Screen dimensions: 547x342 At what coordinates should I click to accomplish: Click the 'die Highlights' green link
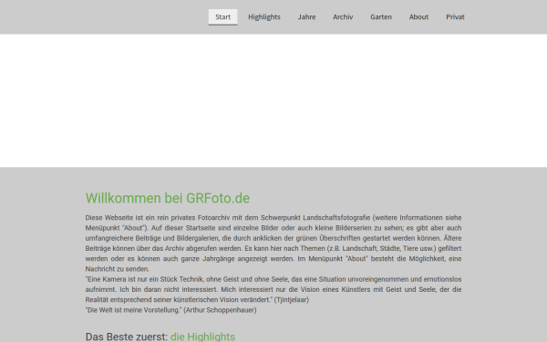(202, 337)
